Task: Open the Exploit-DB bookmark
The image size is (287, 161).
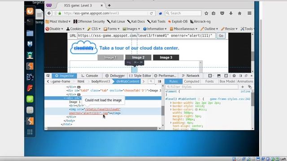Action: pos(178,21)
